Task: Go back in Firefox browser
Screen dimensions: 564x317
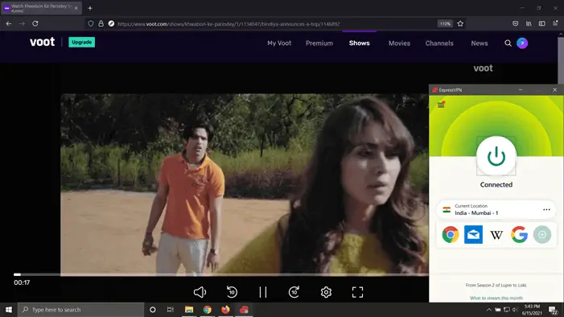Action: tap(9, 24)
